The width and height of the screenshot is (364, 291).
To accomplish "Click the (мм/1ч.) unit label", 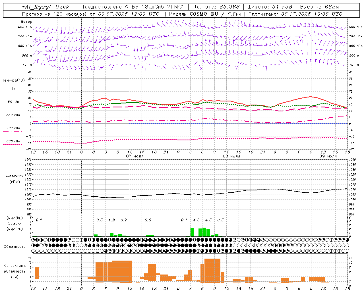I will click(15, 229).
